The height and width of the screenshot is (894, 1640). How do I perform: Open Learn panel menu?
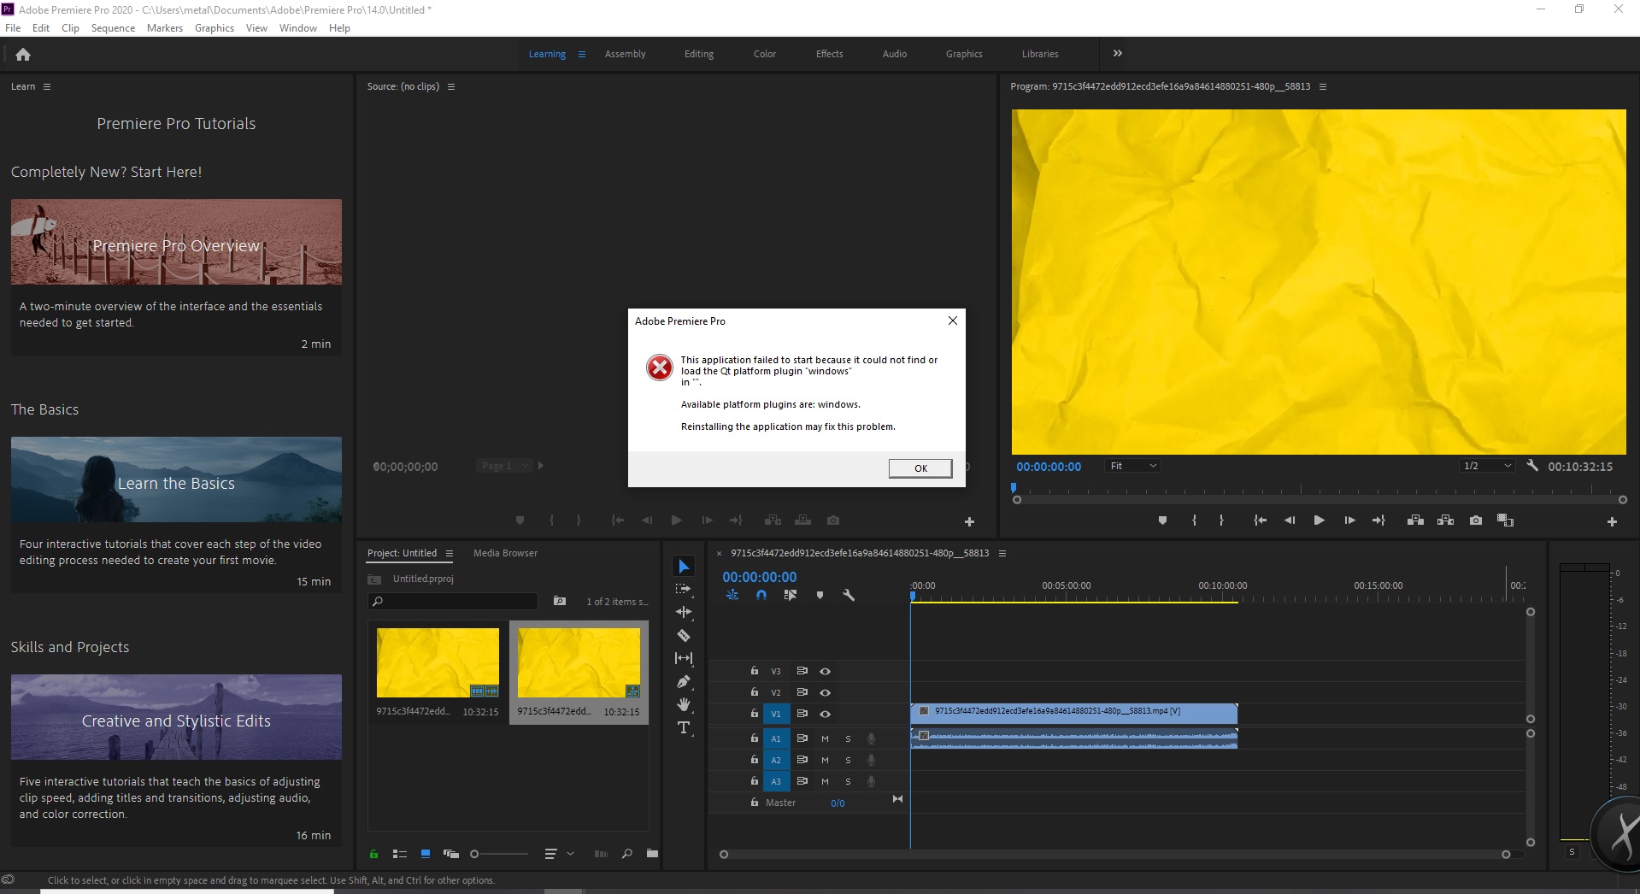tap(47, 87)
